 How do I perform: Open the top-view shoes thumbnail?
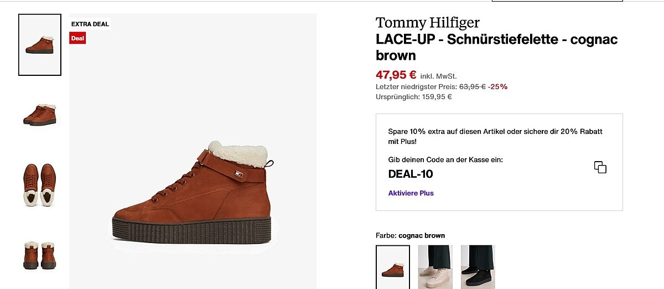click(x=40, y=185)
